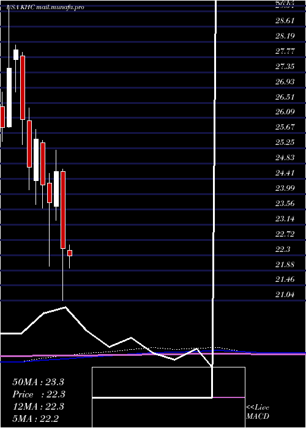Click the <<Live MACD label
Screen dimensions: 306x428
(x=258, y=412)
